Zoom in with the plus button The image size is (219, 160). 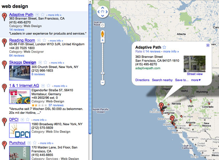coord(103,40)
